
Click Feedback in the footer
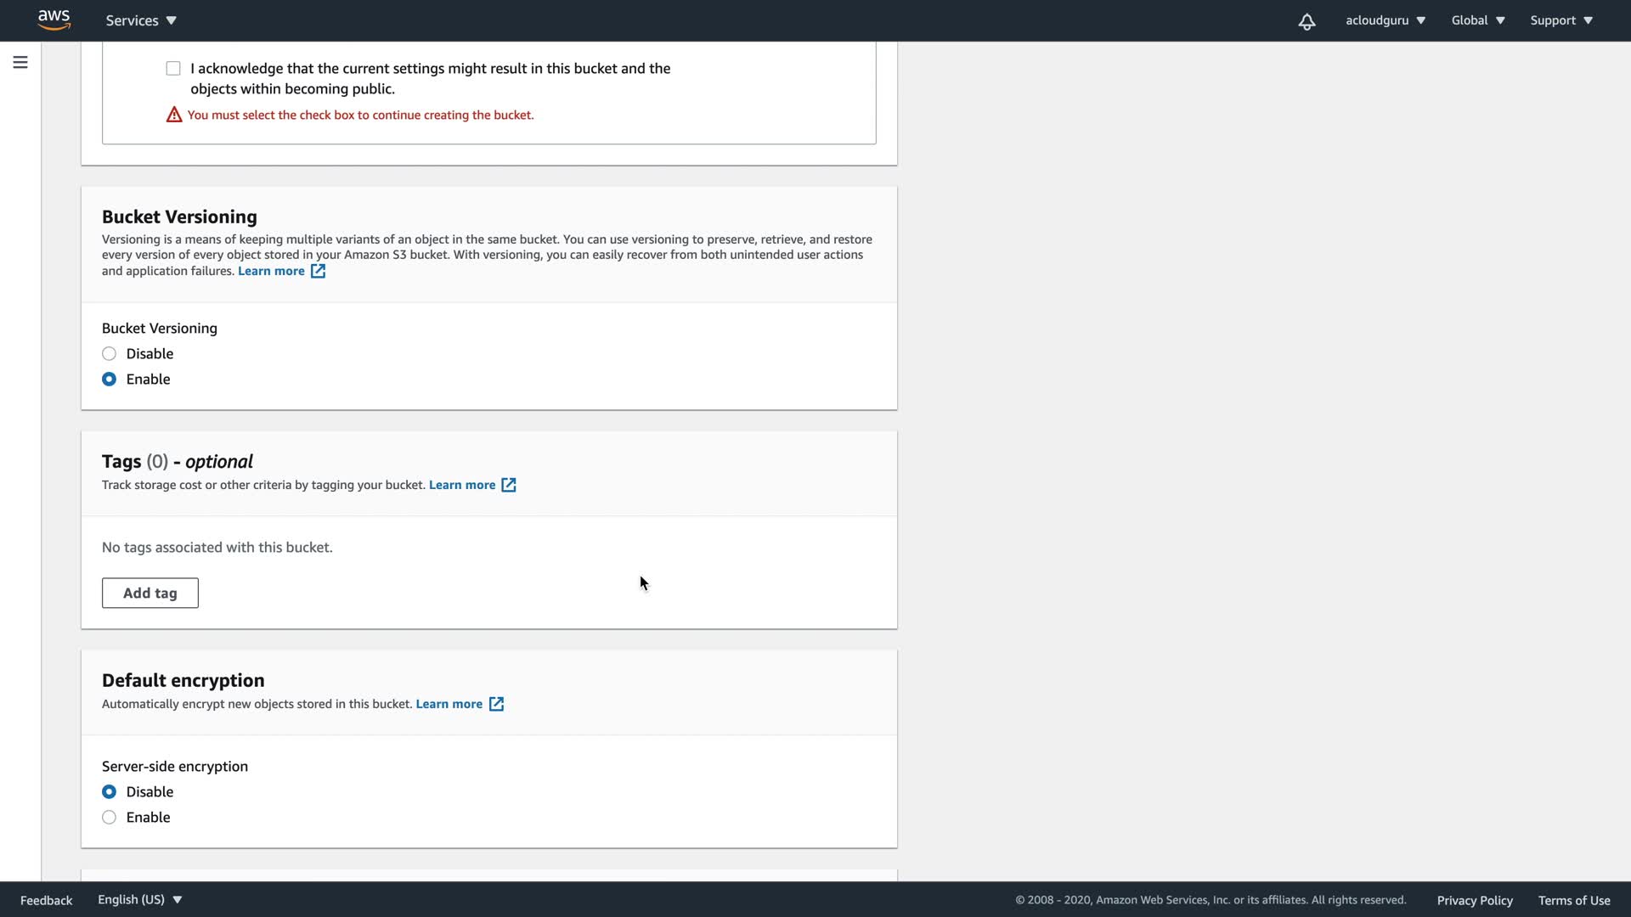47,901
